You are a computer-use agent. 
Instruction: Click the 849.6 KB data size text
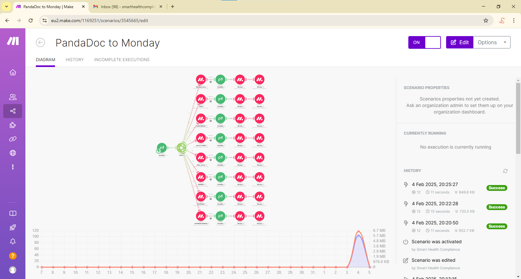(x=467, y=192)
